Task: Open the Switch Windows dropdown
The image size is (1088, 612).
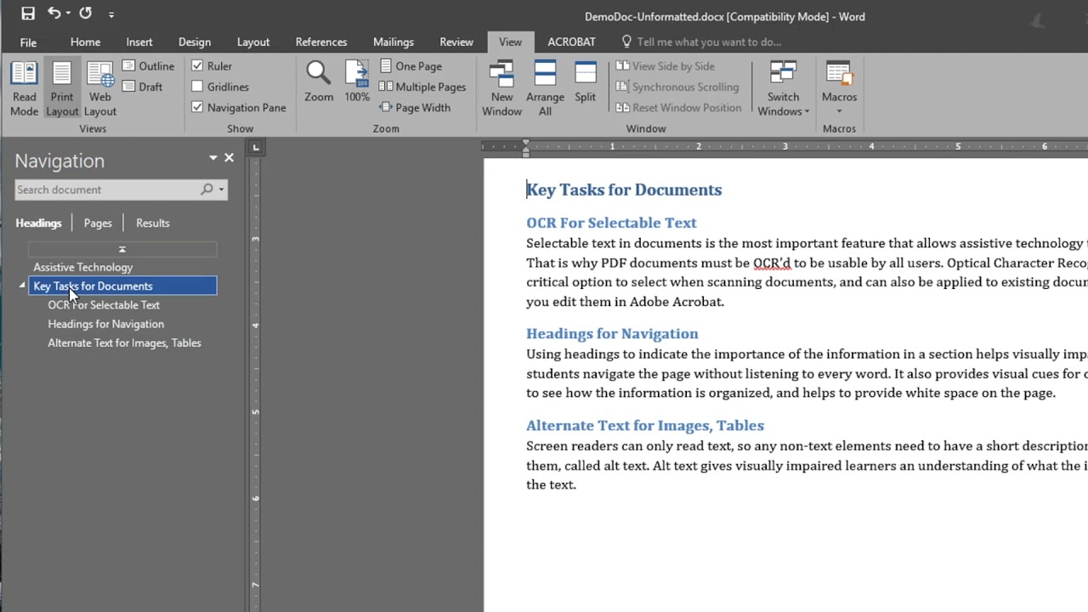Action: pos(783,88)
